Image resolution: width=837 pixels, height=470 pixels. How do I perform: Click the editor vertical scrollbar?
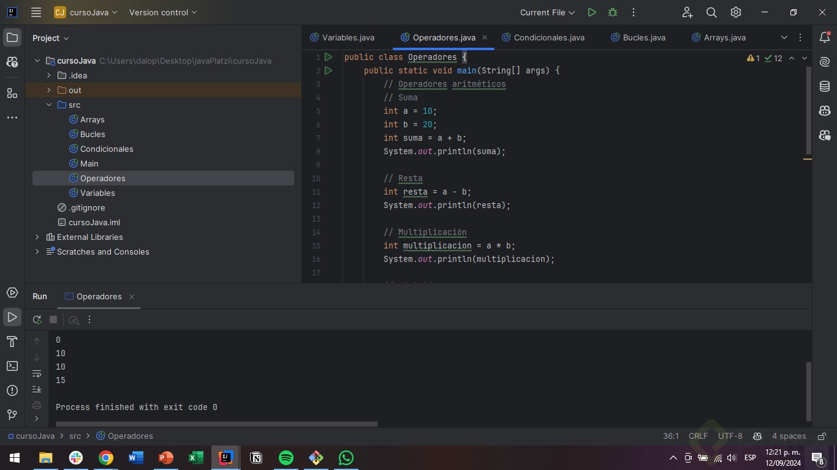coord(808,110)
